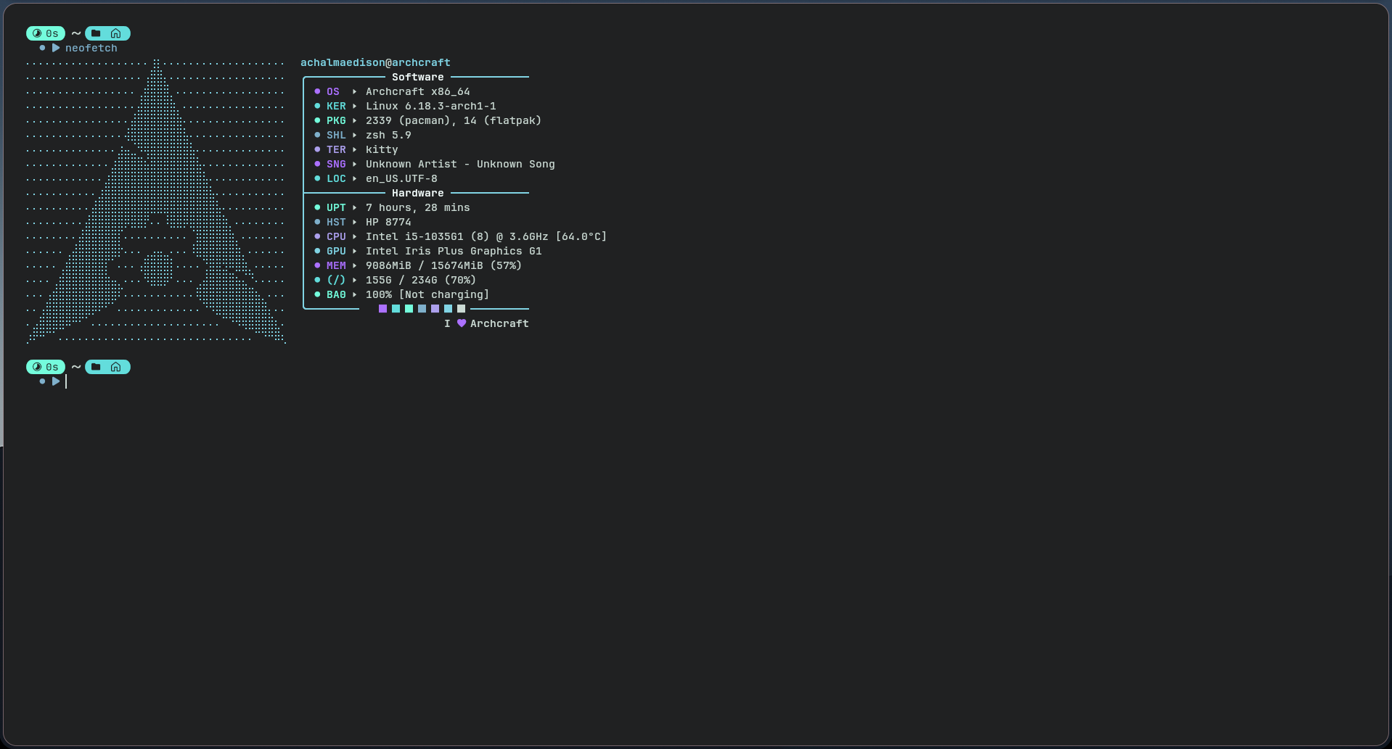
Task: Click the arrow after the CPU label
Action: point(354,236)
